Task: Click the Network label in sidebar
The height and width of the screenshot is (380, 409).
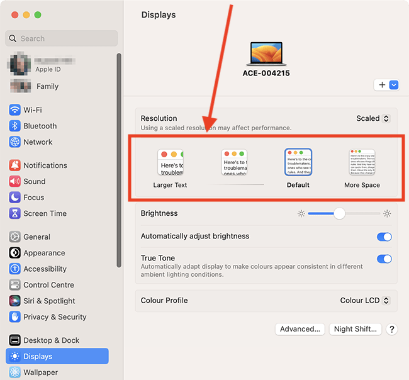Action: click(x=38, y=142)
